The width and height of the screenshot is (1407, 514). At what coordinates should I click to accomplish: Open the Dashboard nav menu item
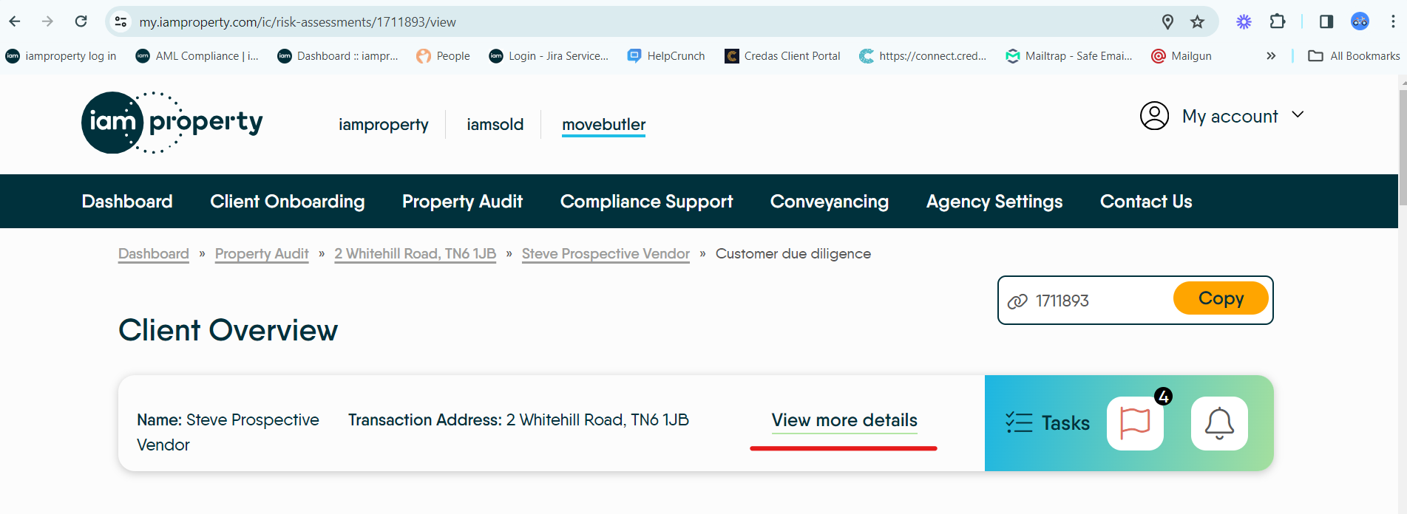click(127, 202)
